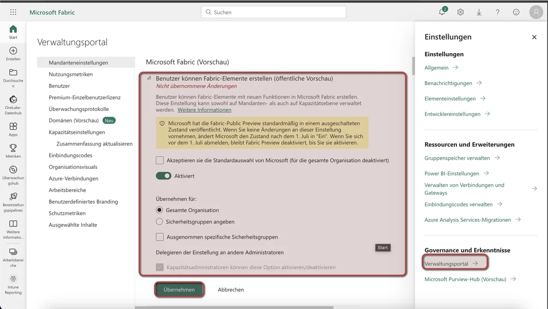Collapse the Benutzer können Fabric-Elemente section
548x309 pixels.
coord(149,78)
